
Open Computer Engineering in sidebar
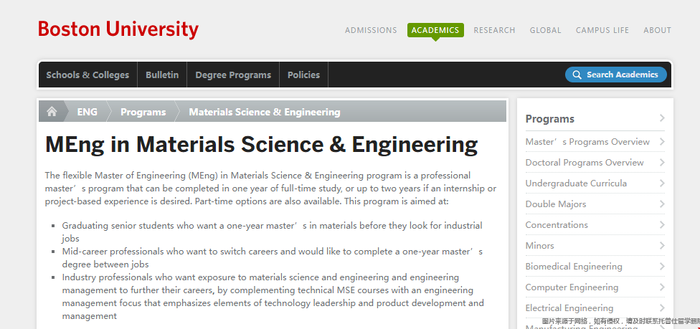tap(572, 287)
